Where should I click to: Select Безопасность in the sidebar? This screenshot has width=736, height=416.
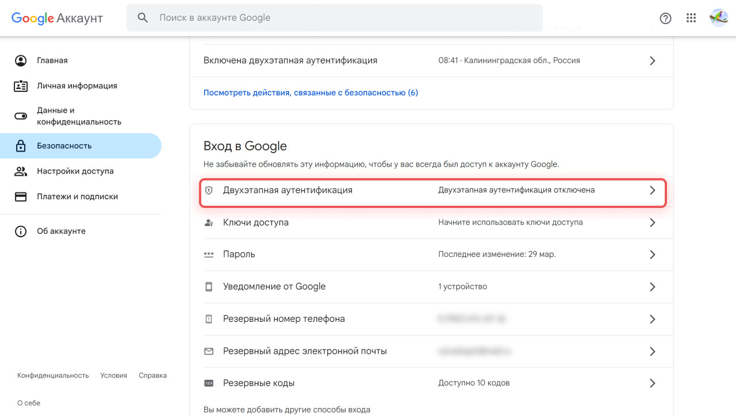click(80, 146)
